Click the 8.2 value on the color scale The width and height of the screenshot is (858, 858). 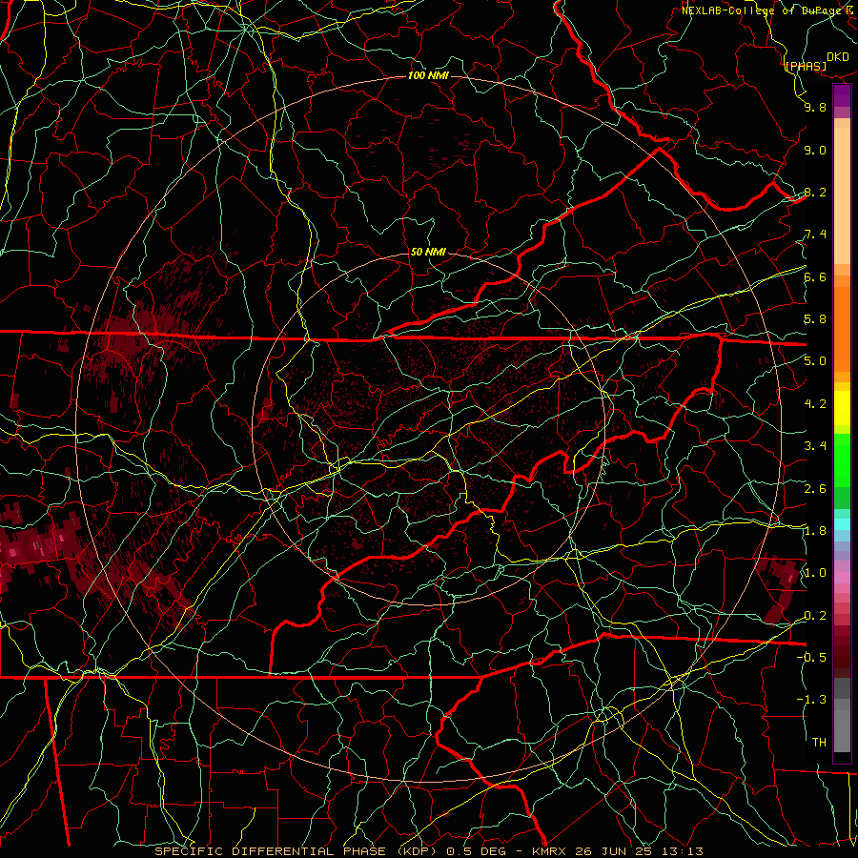coord(815,192)
